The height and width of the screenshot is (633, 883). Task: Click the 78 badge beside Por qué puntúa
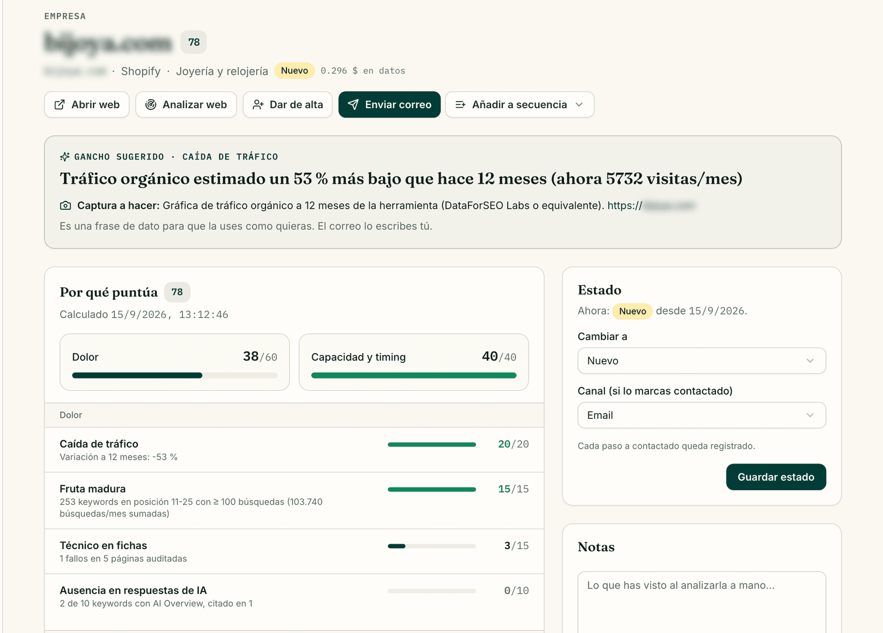tap(177, 292)
